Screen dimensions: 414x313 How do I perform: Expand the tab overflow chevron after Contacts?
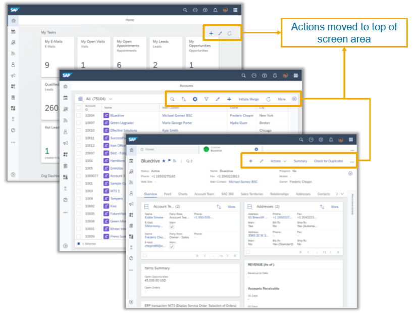tap(342, 194)
